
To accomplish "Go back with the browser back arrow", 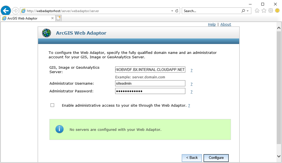I will (x=6, y=11).
